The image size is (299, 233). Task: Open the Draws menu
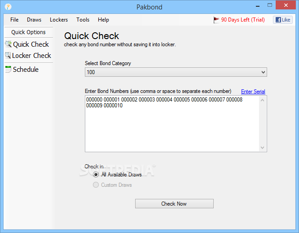click(x=34, y=20)
